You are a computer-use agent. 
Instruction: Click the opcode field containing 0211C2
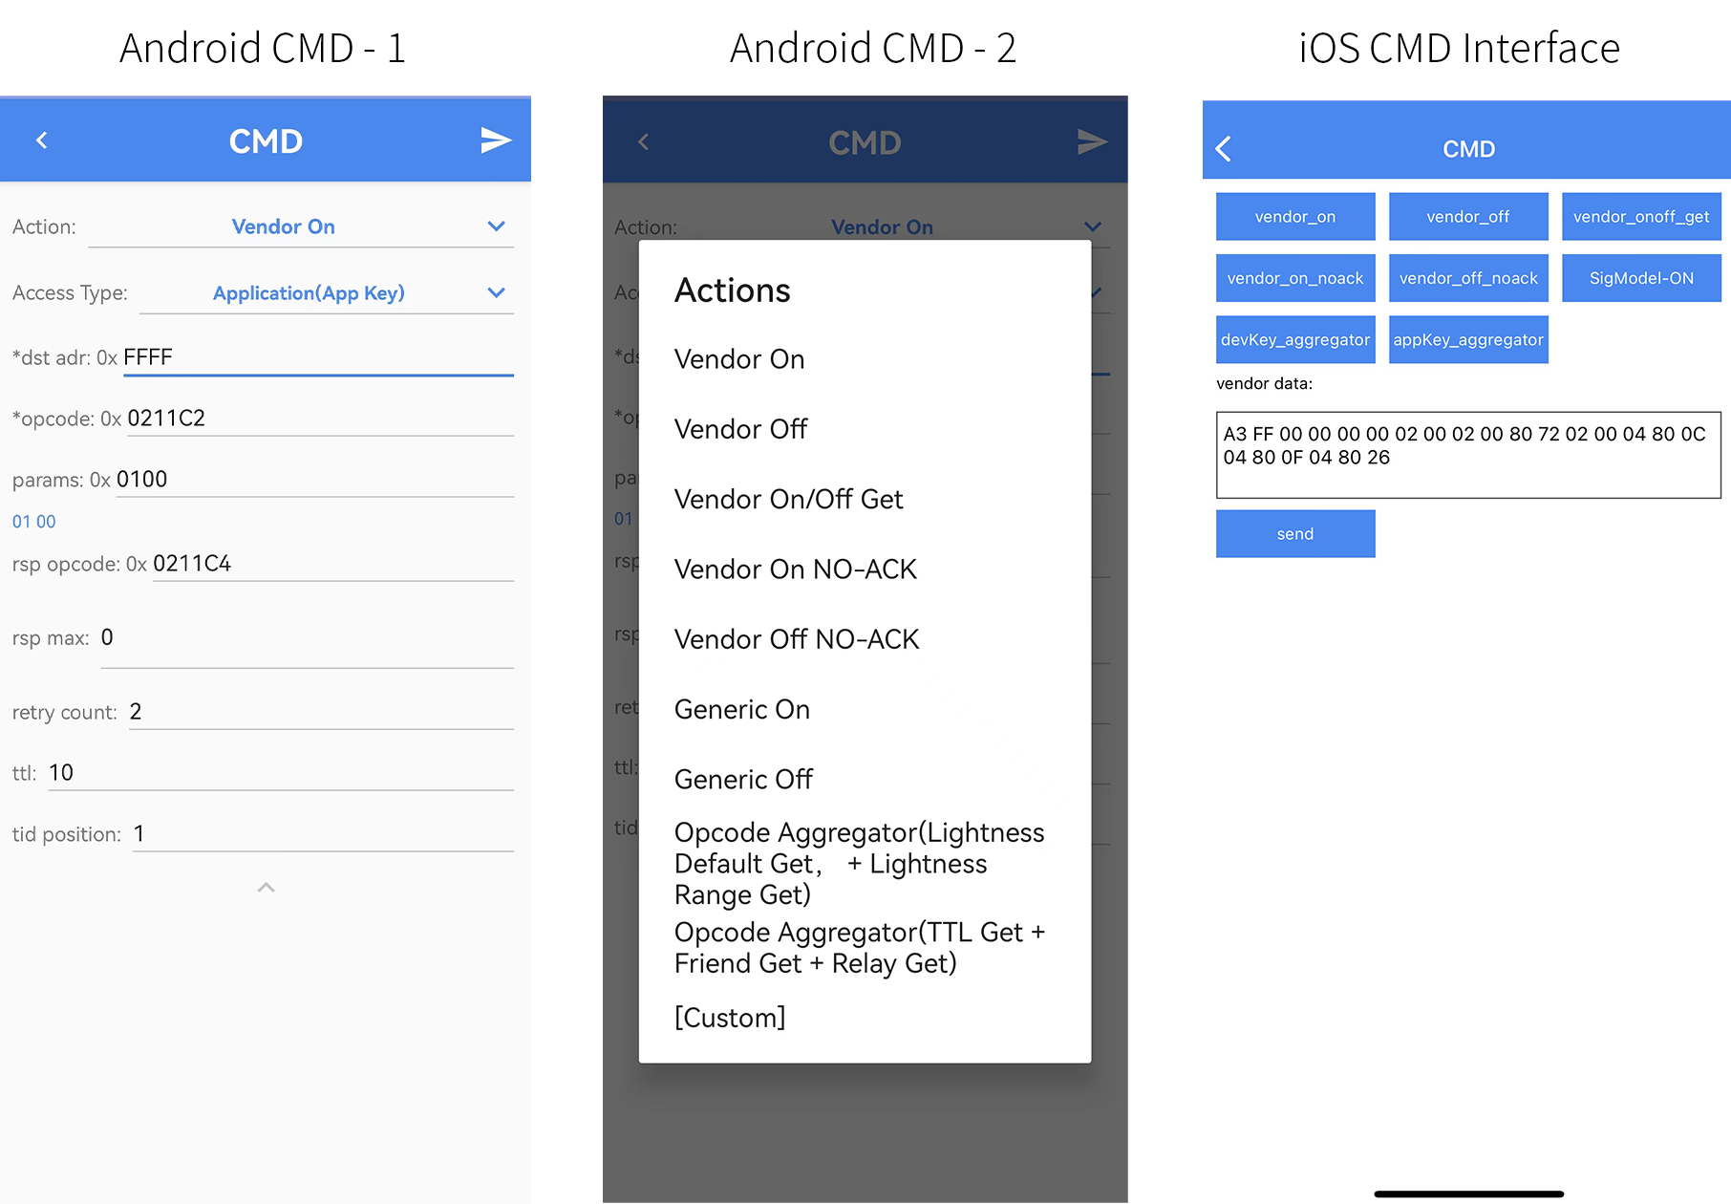tap(320, 419)
